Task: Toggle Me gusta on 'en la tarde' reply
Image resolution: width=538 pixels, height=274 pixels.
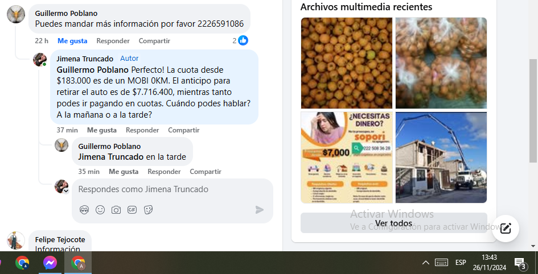Action: [x=124, y=172]
